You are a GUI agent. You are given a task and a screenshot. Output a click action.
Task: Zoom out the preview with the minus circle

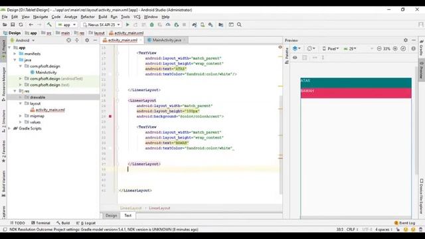(379, 48)
